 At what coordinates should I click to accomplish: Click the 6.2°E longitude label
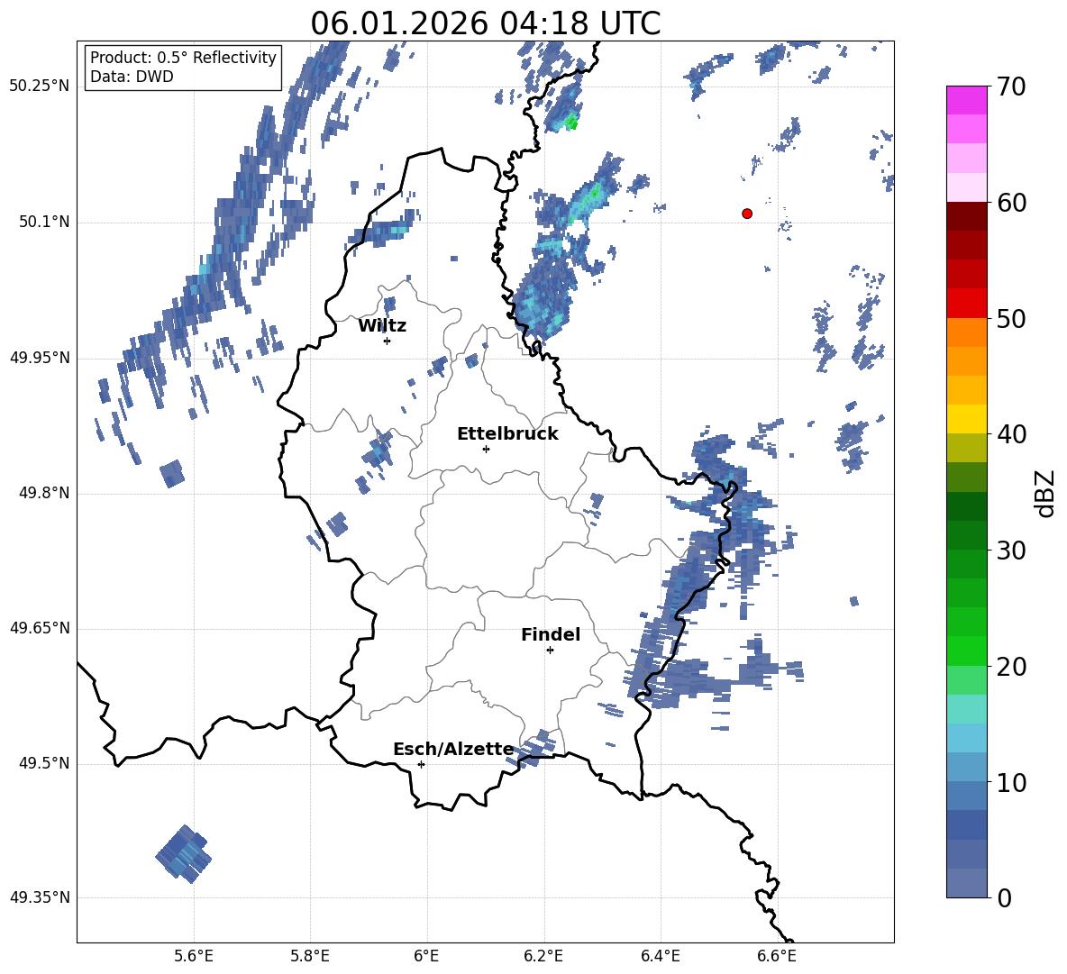(543, 956)
